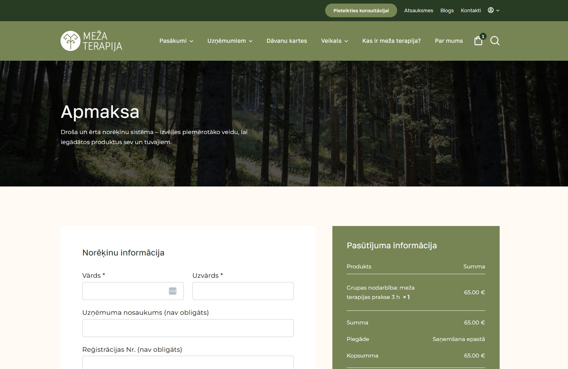Open the Blogs link

pos(447,10)
